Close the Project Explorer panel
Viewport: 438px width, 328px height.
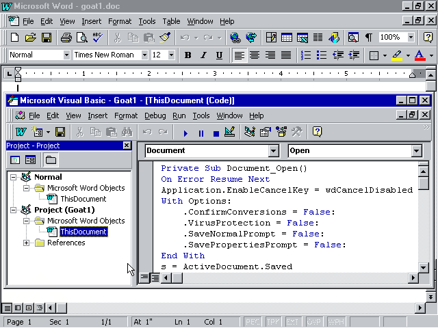127,146
